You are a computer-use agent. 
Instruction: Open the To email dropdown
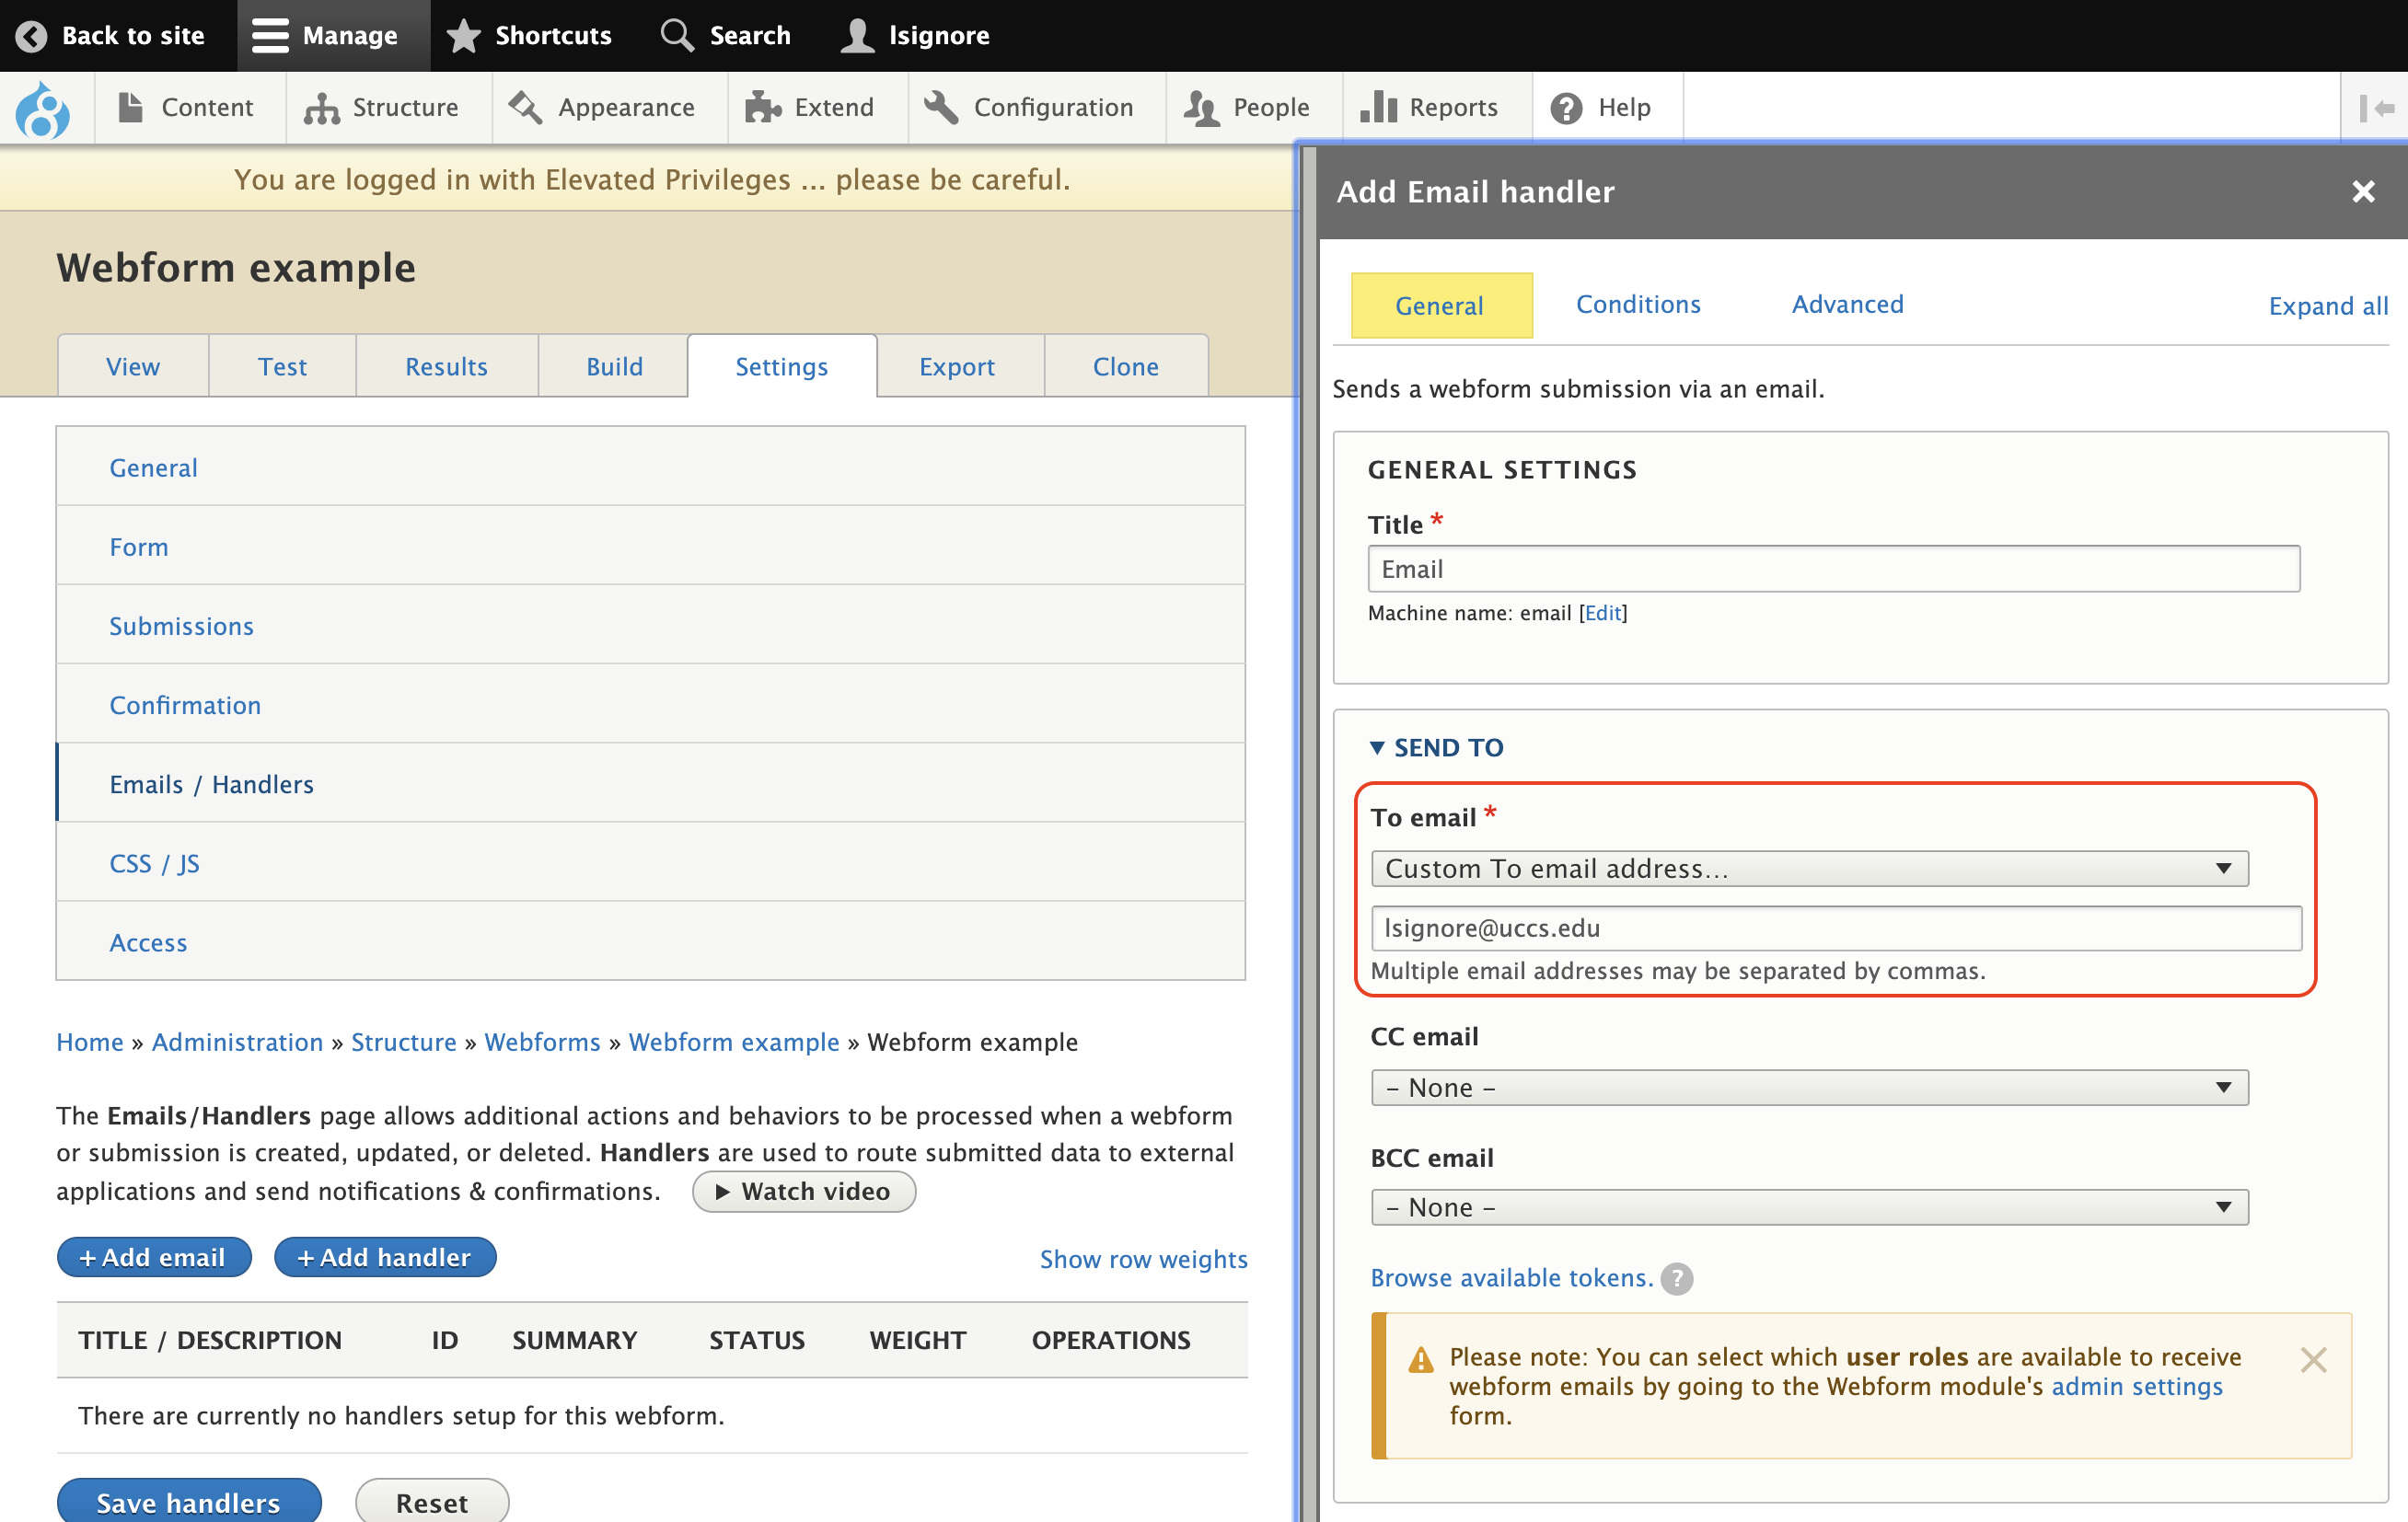click(x=1809, y=869)
